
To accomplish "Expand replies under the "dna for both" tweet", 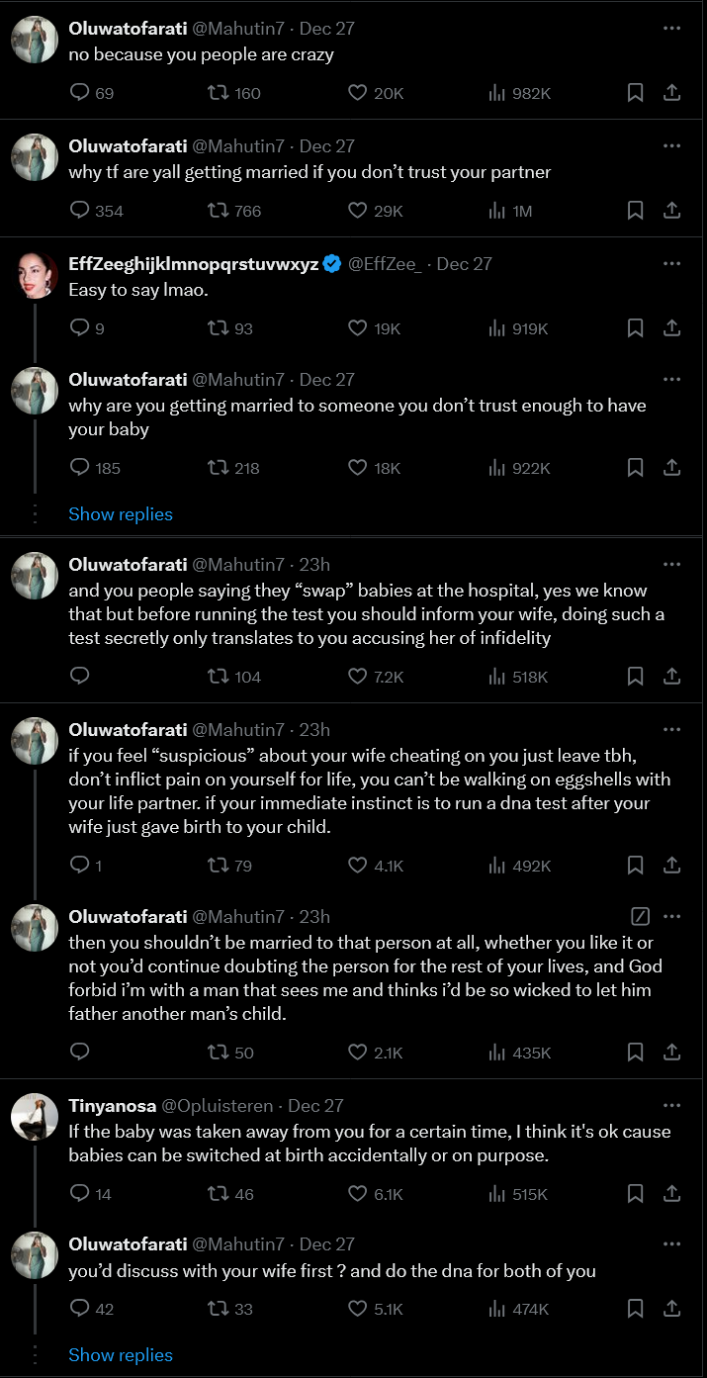I will [x=121, y=1355].
